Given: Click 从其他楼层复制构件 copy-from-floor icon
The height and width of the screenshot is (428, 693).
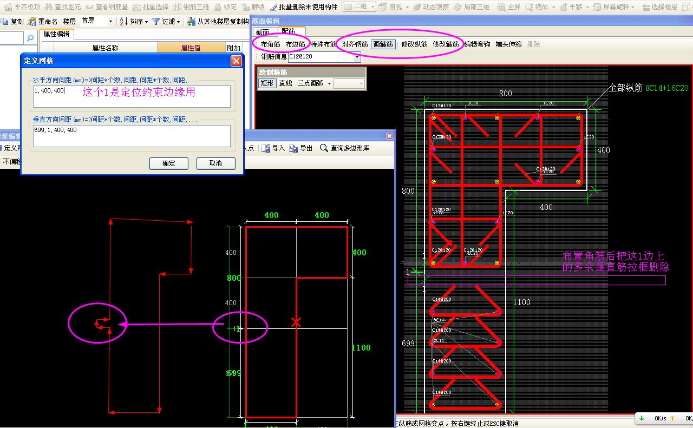Looking at the screenshot, I should (191, 21).
